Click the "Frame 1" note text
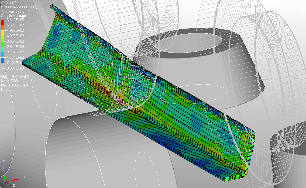306x188 pixels. 298,18
